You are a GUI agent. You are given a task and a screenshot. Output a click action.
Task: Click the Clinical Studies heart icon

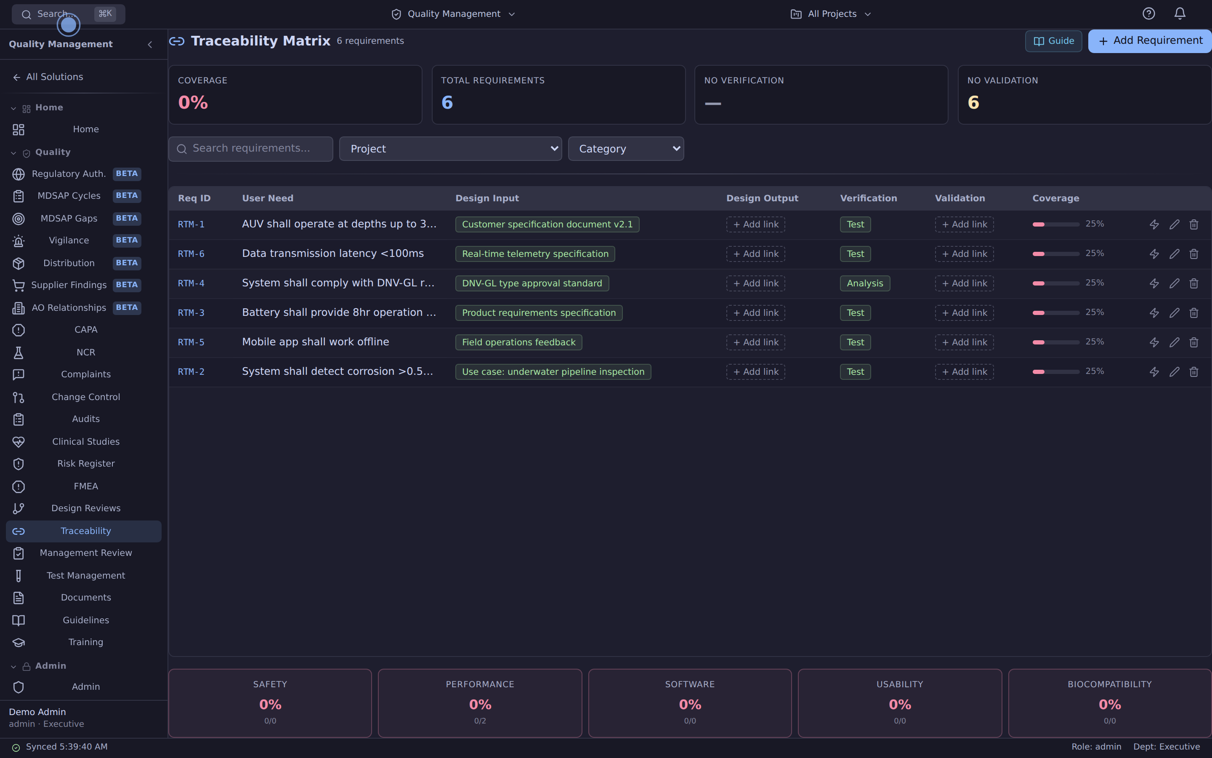pyautogui.click(x=19, y=442)
